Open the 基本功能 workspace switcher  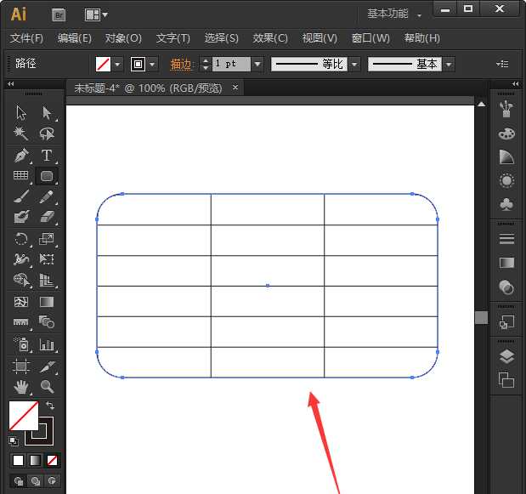click(x=394, y=14)
